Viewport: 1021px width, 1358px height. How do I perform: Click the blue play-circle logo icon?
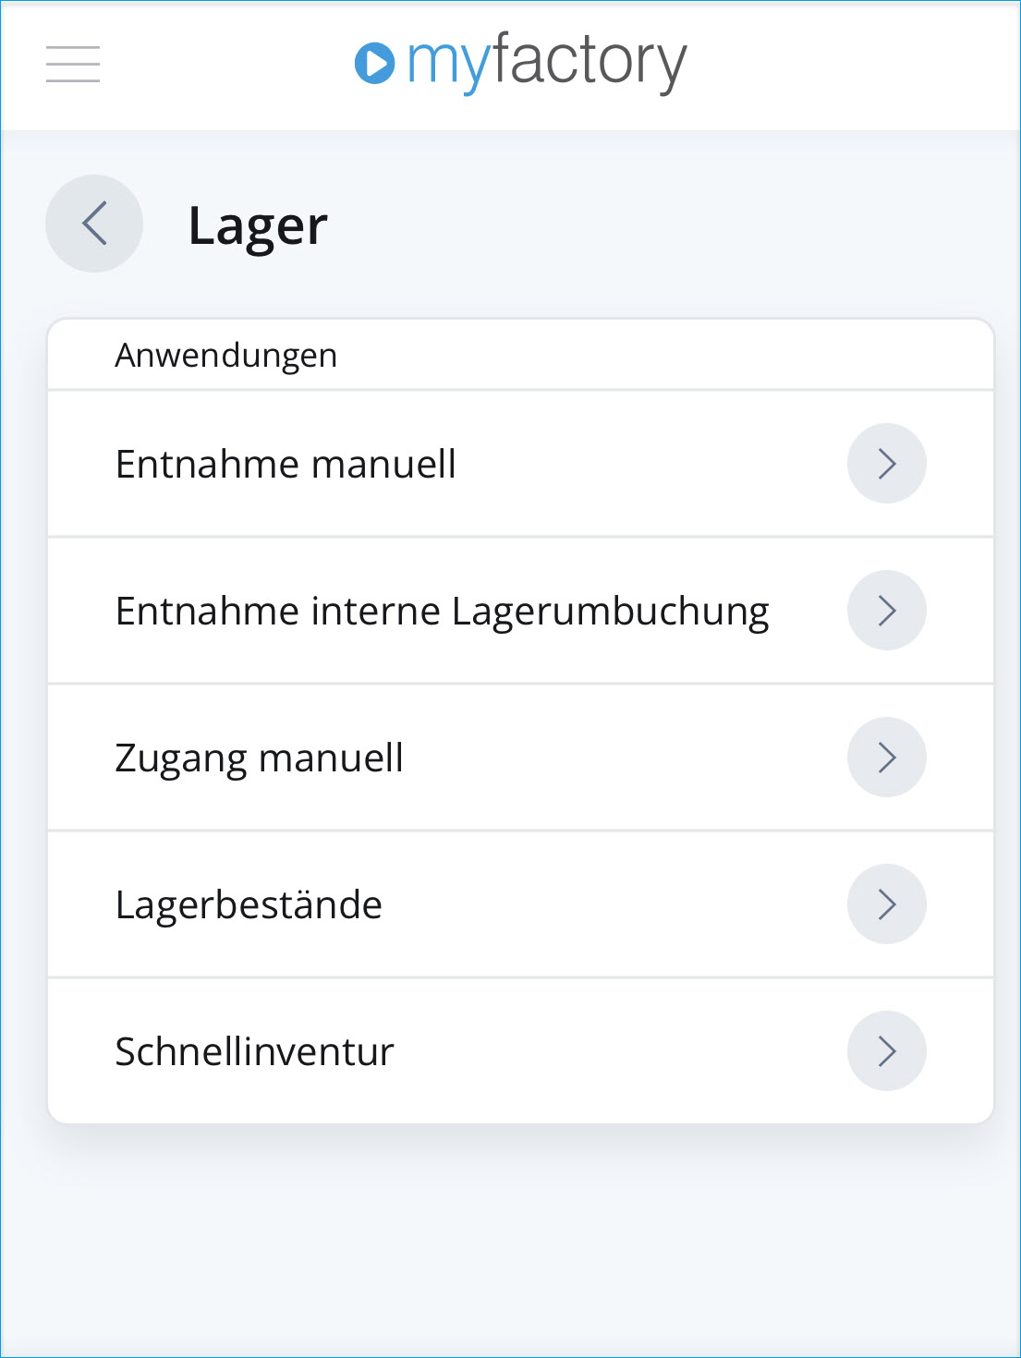coord(374,63)
